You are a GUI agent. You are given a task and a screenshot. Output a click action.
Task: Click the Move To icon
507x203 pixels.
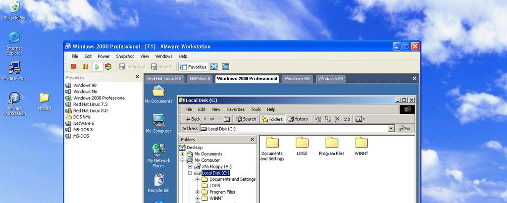[x=318, y=119]
